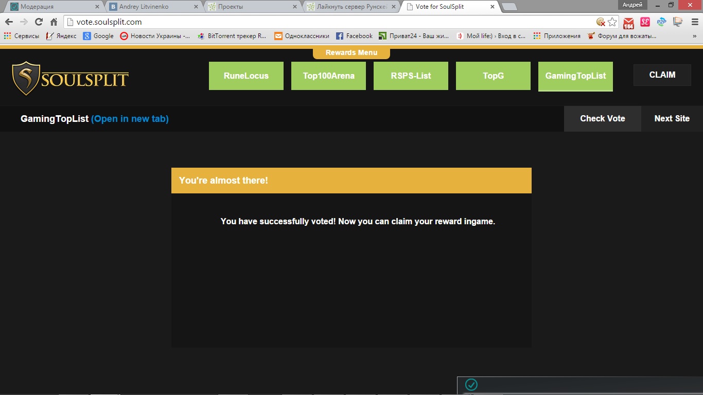Open the P2P extension icon
Image resolution: width=703 pixels, height=395 pixels.
click(x=661, y=22)
